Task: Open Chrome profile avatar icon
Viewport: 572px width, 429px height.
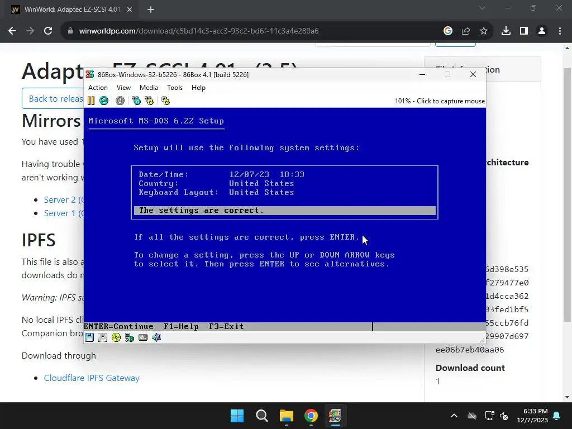Action: 542,31
